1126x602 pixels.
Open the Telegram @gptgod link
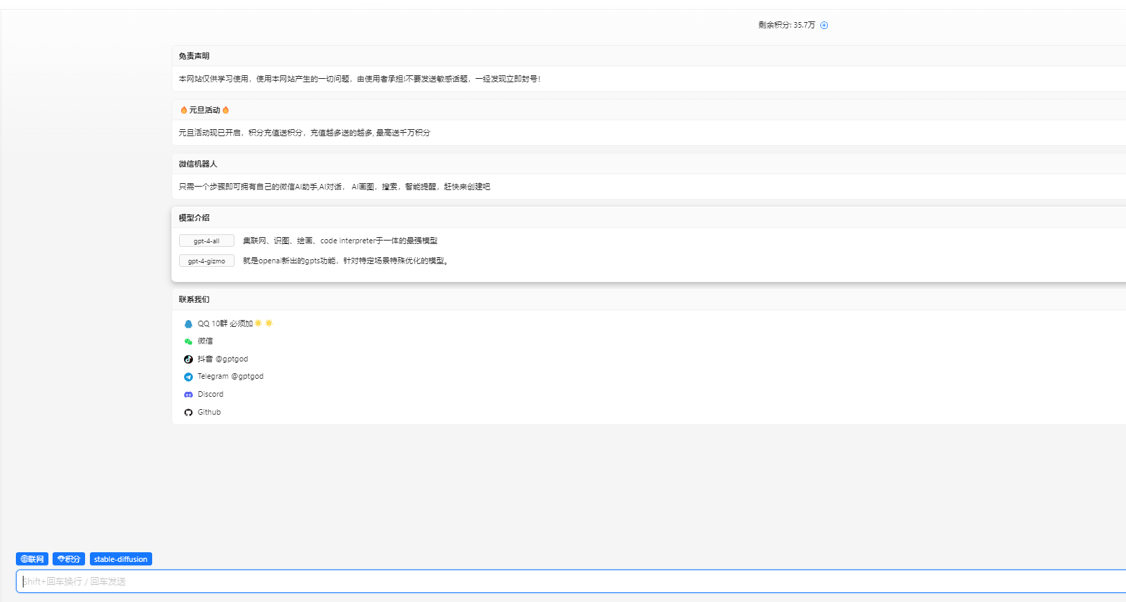[230, 376]
